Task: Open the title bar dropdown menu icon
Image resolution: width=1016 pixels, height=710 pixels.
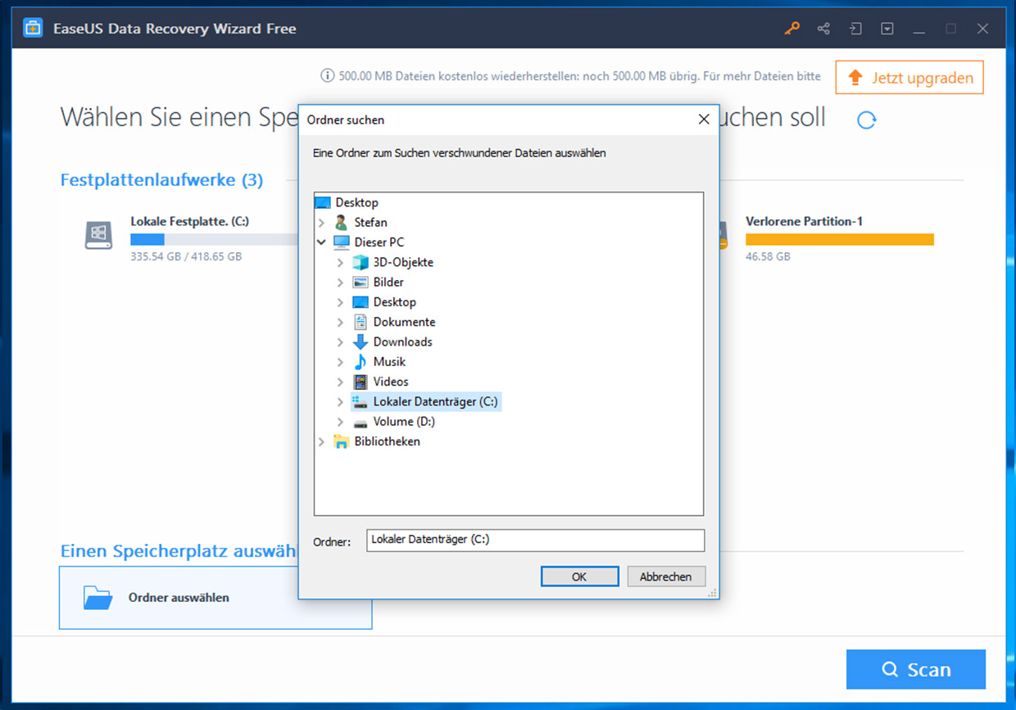Action: tap(887, 29)
